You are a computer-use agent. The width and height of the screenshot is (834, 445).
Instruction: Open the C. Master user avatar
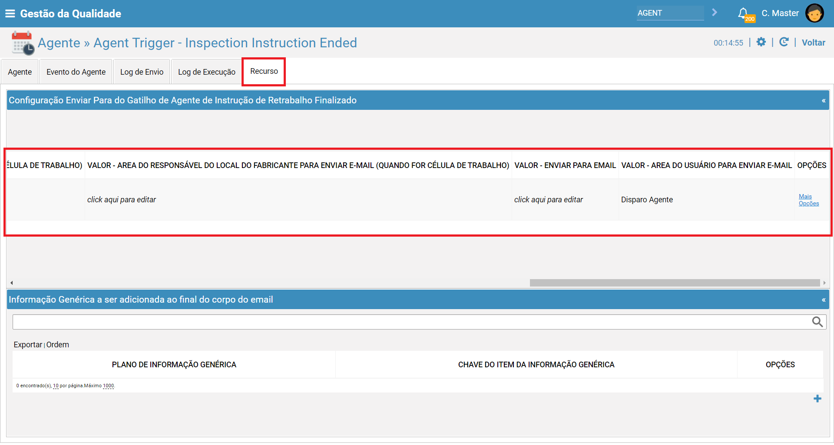pyautogui.click(x=814, y=13)
